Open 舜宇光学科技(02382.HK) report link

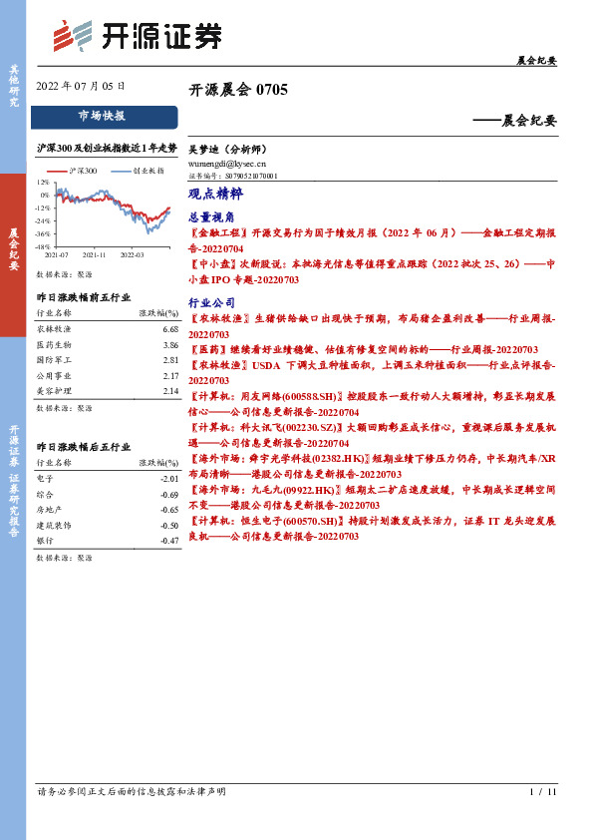click(372, 466)
